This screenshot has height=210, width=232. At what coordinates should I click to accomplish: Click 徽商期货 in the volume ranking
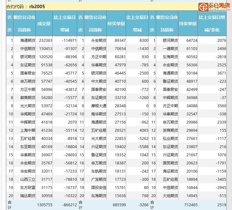click(28, 97)
